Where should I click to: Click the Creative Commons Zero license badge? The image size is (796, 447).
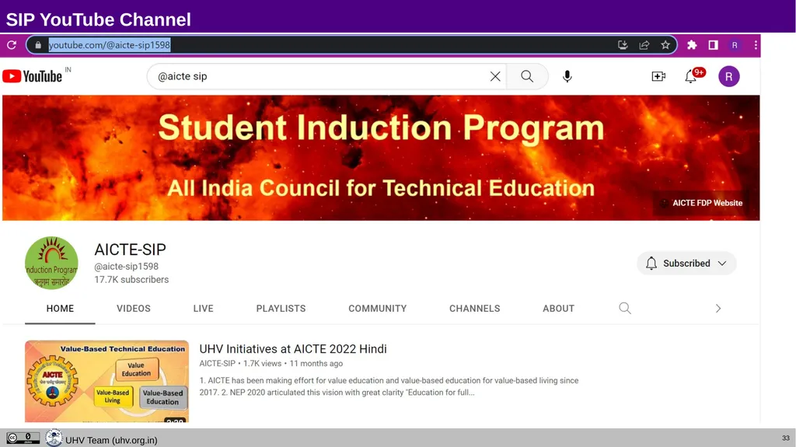pos(23,438)
